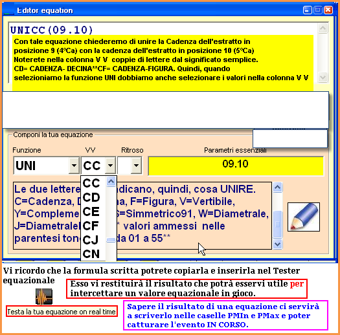Choose CJ from the VV list

coord(91,240)
